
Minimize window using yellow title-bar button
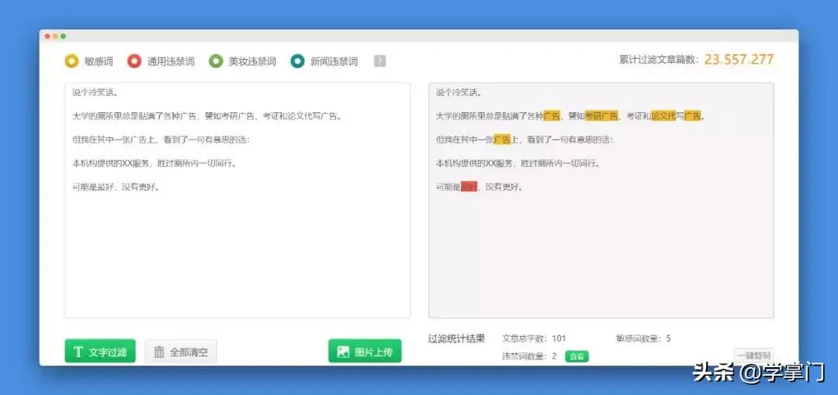[55, 36]
